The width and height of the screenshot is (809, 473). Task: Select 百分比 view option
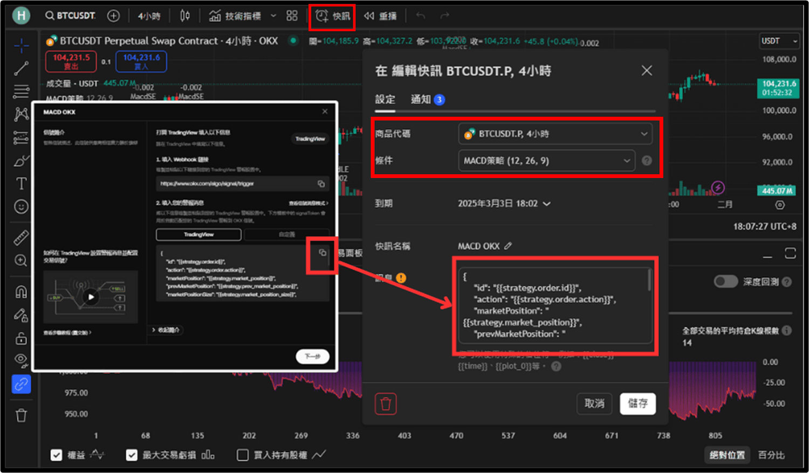coord(771,455)
